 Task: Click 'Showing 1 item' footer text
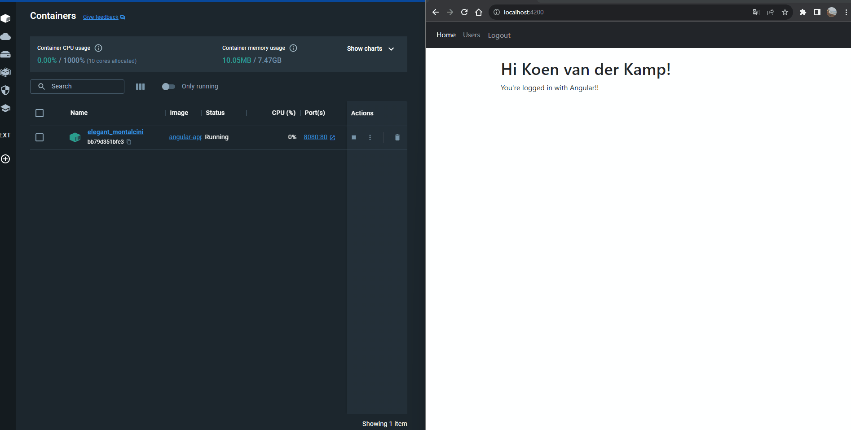tap(385, 424)
